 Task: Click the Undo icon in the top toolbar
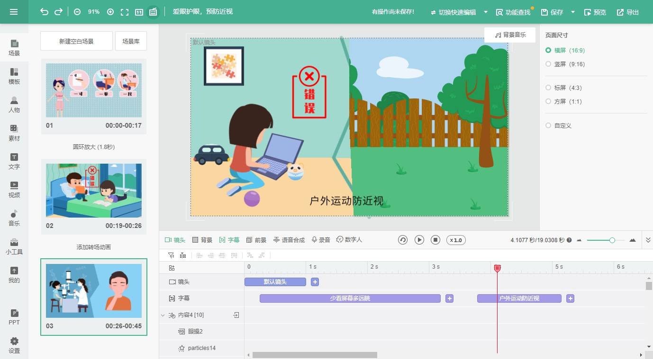click(x=45, y=12)
